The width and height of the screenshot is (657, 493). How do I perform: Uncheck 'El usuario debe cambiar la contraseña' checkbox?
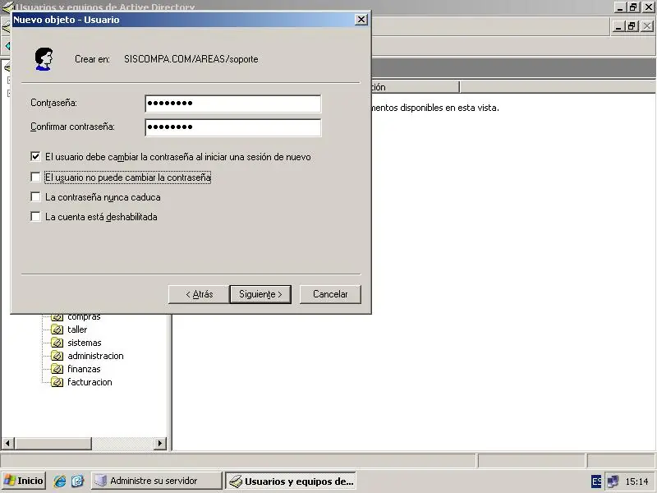coord(35,157)
